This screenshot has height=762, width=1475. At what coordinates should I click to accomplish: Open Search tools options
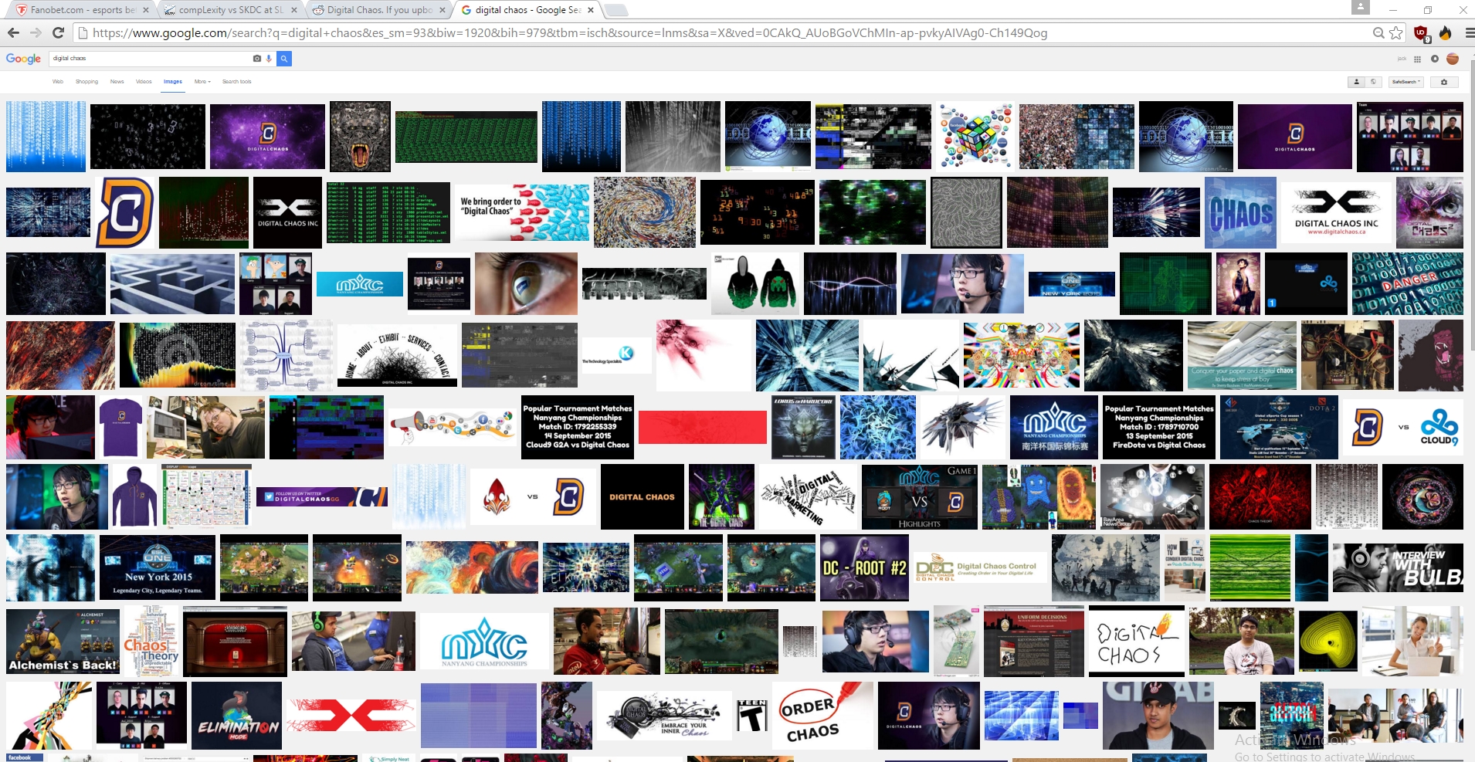coord(237,82)
